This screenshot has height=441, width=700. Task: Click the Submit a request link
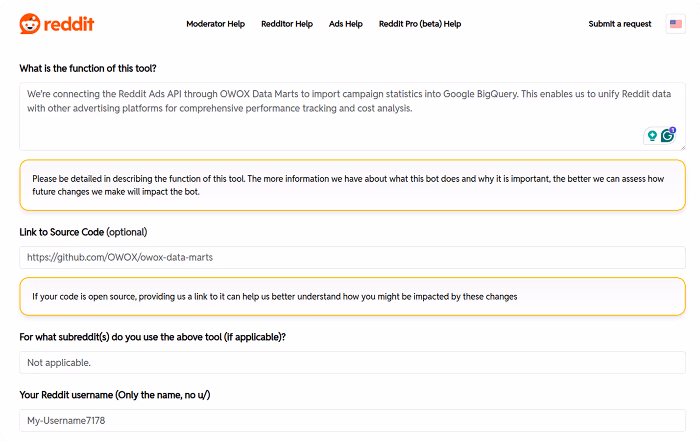point(620,23)
